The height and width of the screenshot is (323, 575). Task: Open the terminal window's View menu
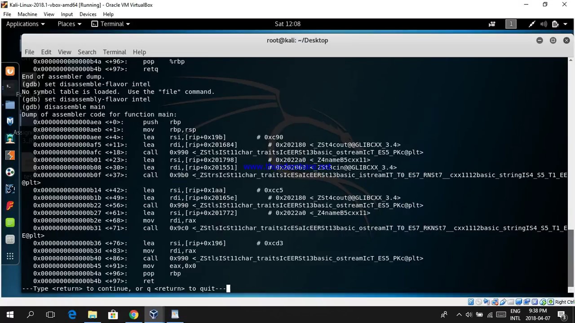(64, 52)
